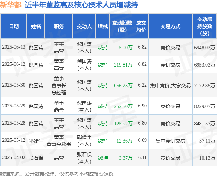
Task: Click the average price 6.22
Action: click(142, 85)
